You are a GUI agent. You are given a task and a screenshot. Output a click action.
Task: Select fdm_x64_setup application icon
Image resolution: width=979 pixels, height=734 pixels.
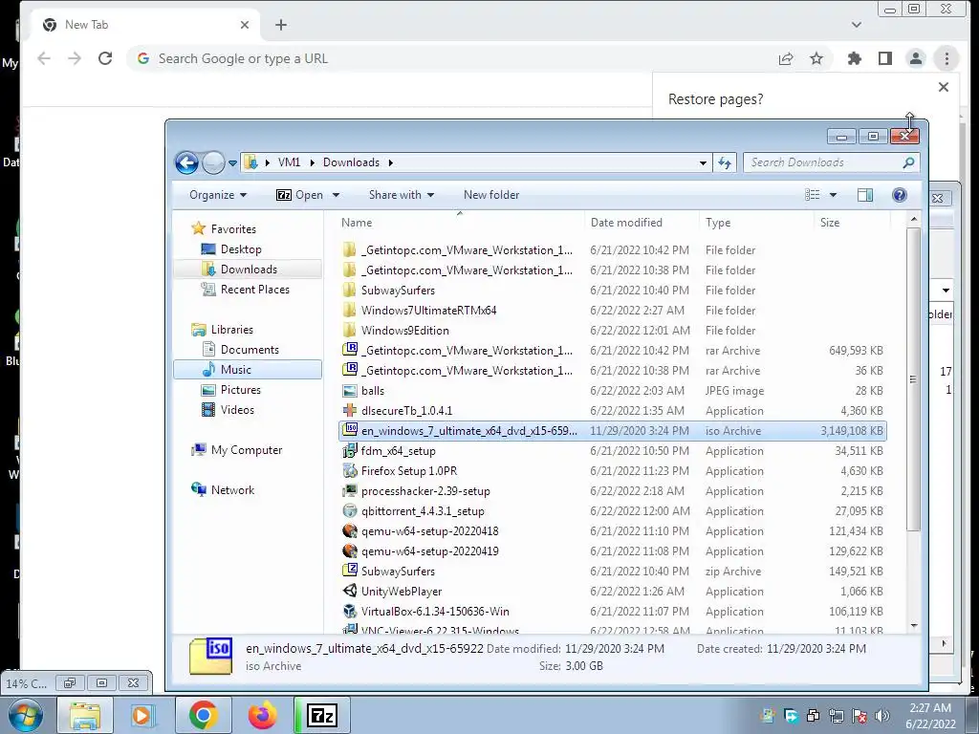pos(350,451)
